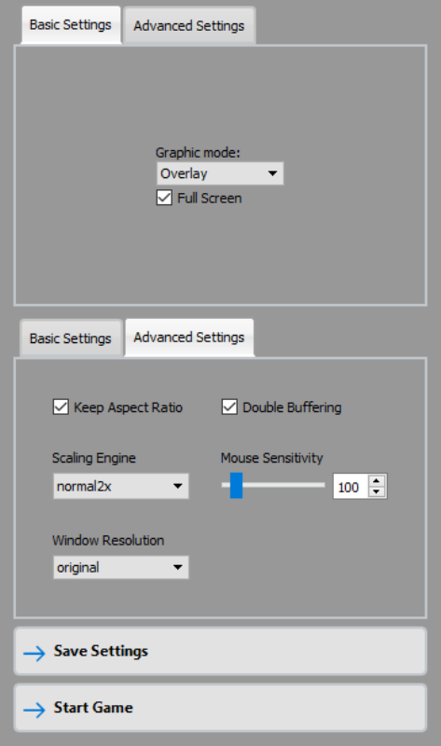
Task: Switch to the lower Basic Settings tab
Action: [71, 338]
